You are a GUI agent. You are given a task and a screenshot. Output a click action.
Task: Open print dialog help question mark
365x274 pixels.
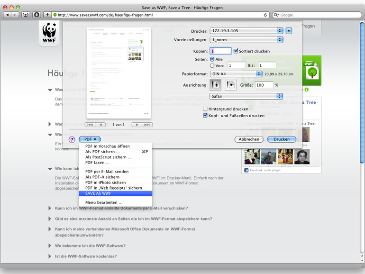(72, 139)
